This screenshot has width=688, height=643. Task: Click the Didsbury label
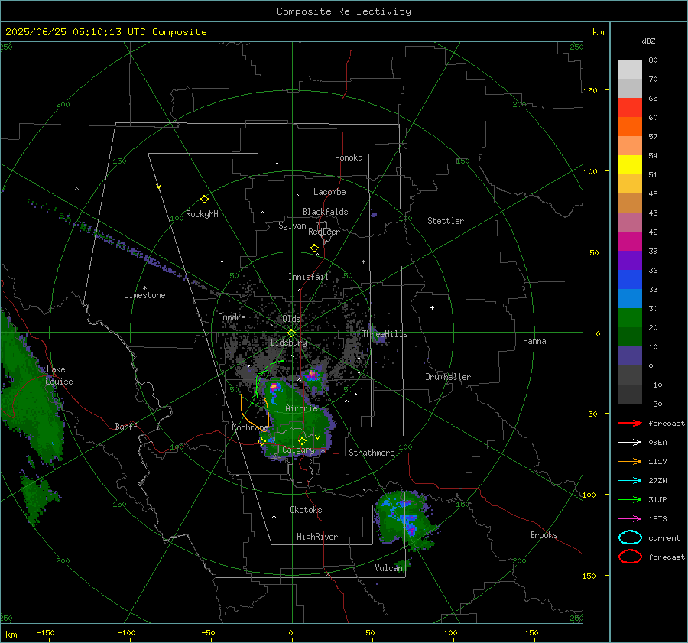click(x=288, y=343)
